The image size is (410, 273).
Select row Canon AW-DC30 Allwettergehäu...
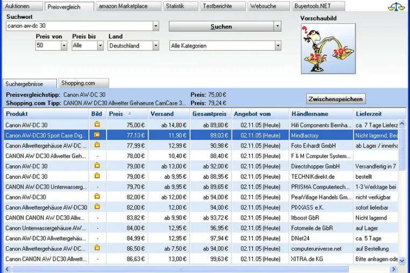[x=201, y=238]
